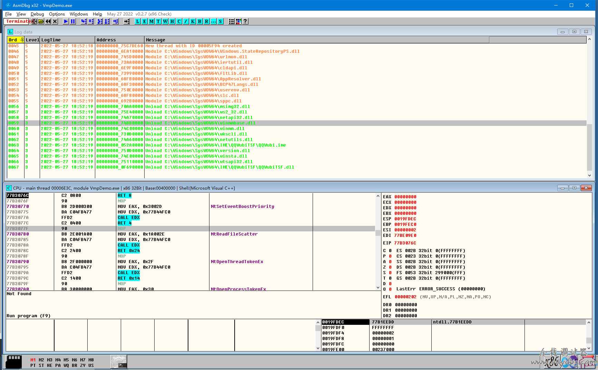This screenshot has width=598, height=370.
Task: Click the Address column header in log
Action: coord(120,40)
